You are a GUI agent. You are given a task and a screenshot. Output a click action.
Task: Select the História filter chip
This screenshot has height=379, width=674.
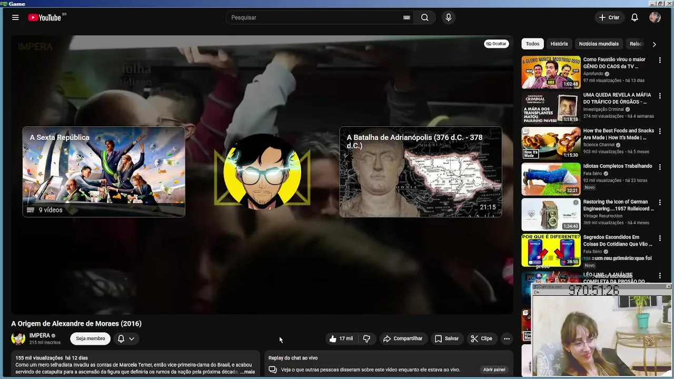pos(559,44)
